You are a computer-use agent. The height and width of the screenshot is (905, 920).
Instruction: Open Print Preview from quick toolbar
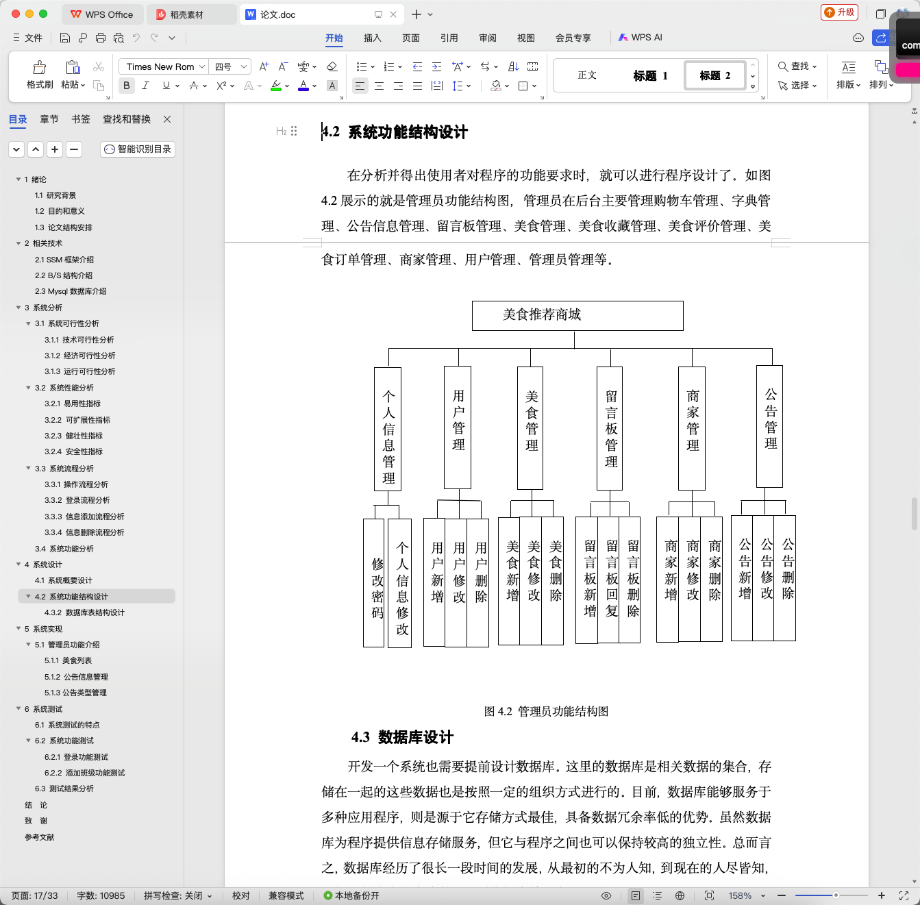(x=119, y=38)
